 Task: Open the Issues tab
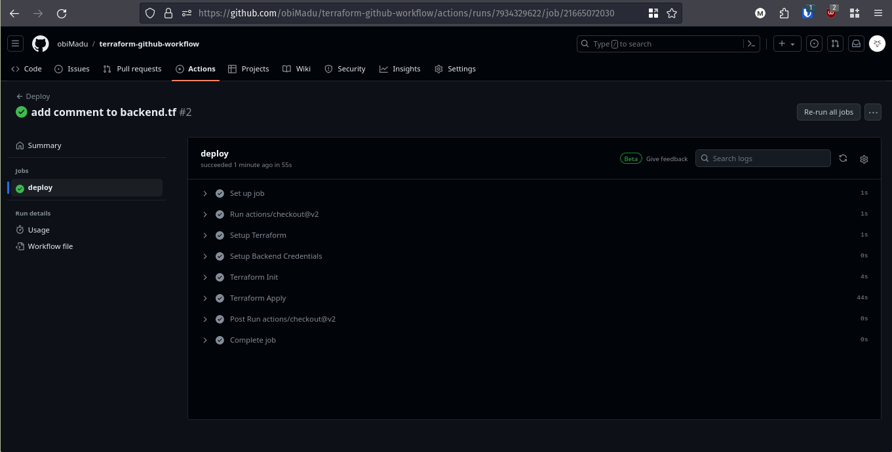point(72,69)
